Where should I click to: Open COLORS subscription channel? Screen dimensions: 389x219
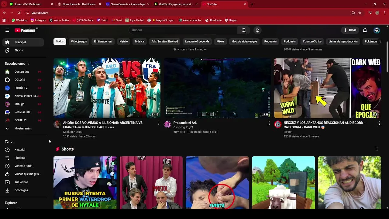tap(23, 80)
